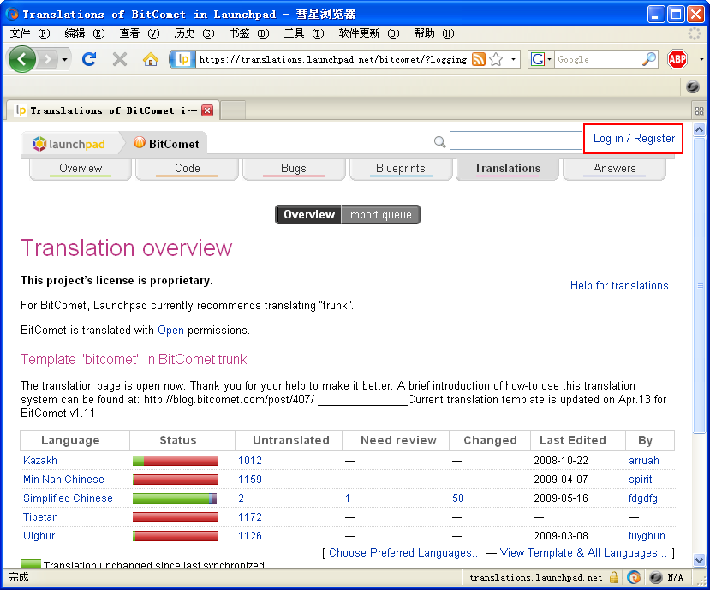Viewport: 710px width, 590px height.
Task: Click the search magnifier in the Google box
Action: click(650, 59)
